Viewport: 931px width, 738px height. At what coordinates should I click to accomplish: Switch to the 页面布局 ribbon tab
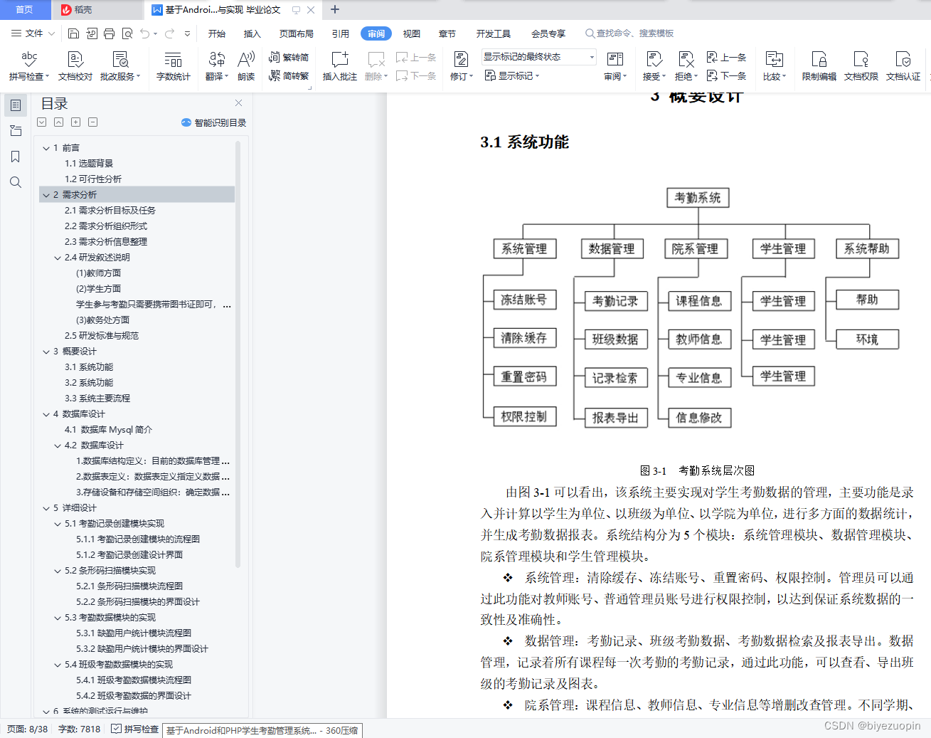[x=297, y=33]
